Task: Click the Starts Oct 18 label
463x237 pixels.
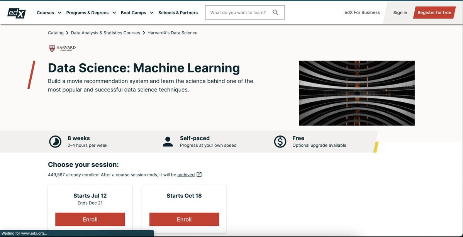Action: click(184, 196)
